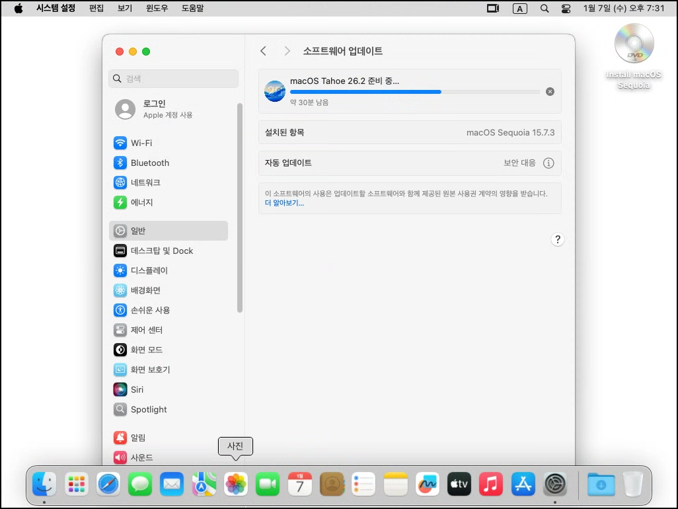Open the Apple menu

[18, 8]
